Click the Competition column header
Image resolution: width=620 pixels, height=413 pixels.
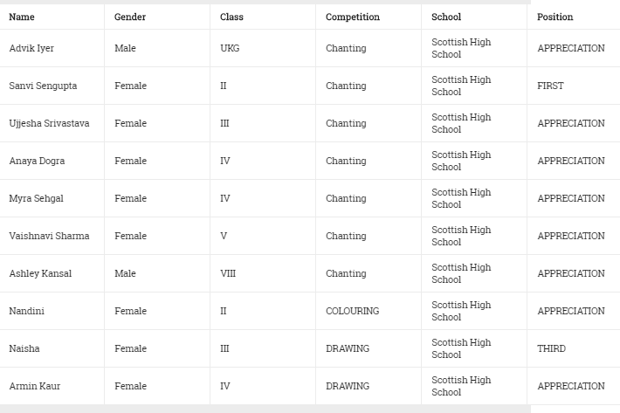(353, 17)
